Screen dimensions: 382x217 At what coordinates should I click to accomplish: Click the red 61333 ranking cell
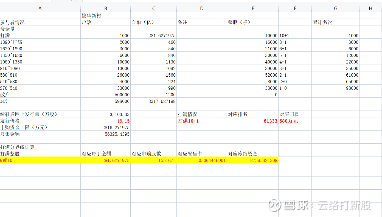tap(252, 121)
